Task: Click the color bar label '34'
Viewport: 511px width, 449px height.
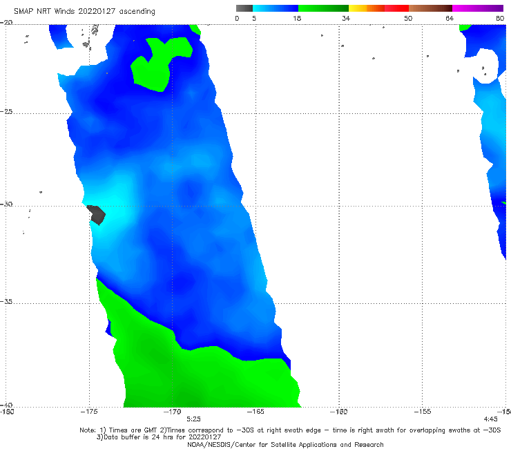Action: pyautogui.click(x=346, y=18)
